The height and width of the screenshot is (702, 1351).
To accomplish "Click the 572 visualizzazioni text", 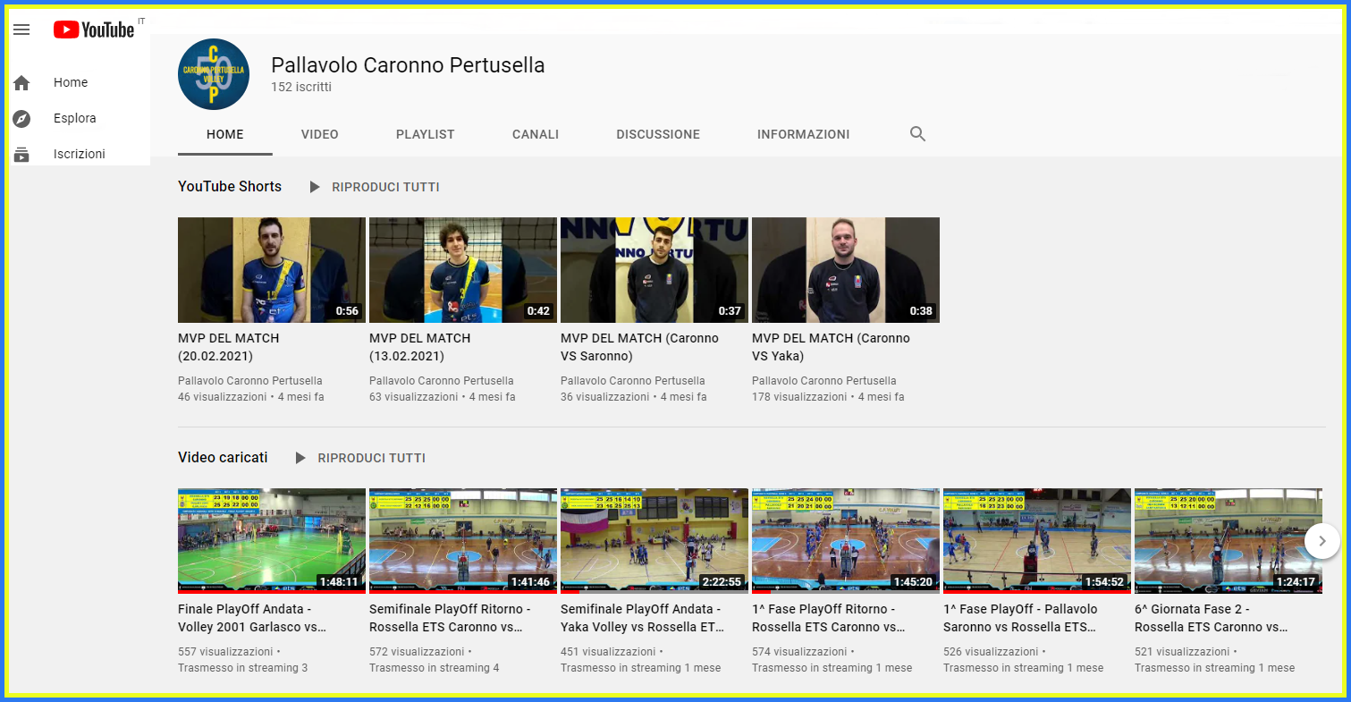I will (417, 652).
